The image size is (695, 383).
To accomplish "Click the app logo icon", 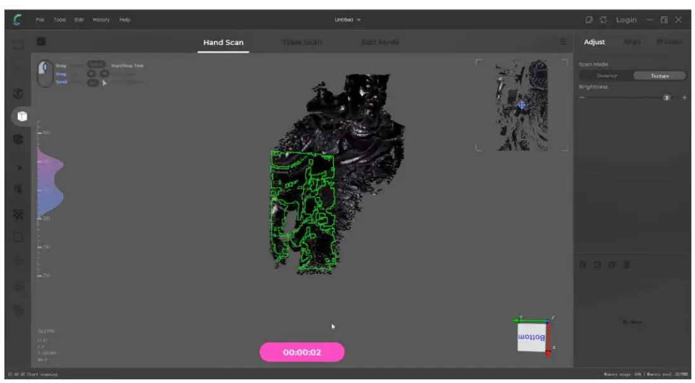I will click(x=17, y=20).
